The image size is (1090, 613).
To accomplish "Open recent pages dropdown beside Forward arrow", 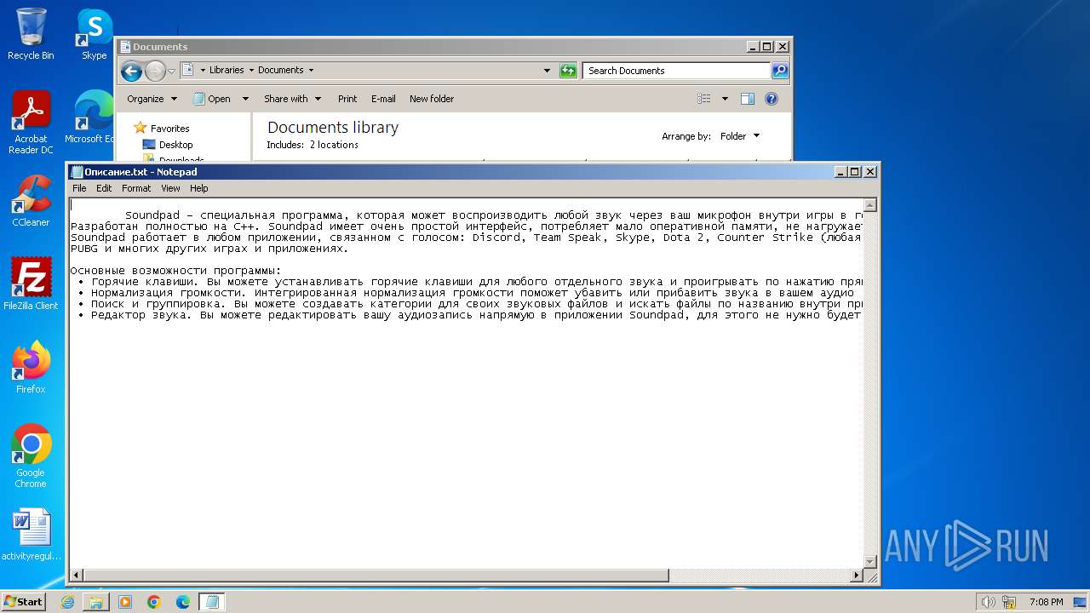I will 171,71.
